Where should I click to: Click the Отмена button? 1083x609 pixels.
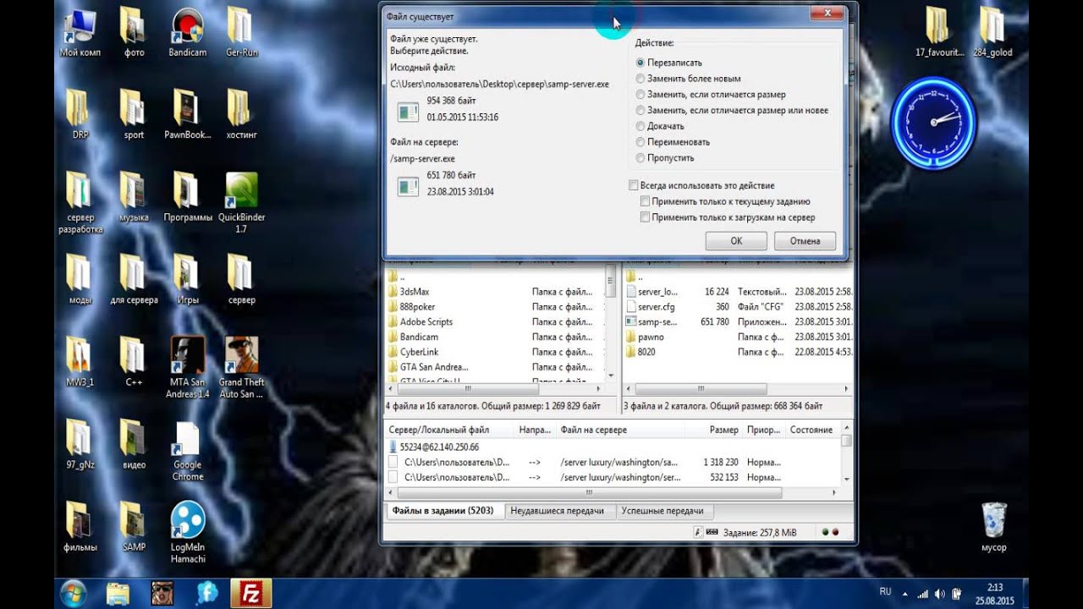pyautogui.click(x=805, y=241)
